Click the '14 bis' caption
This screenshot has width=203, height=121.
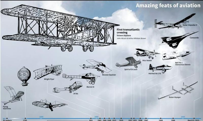pos(76,94)
